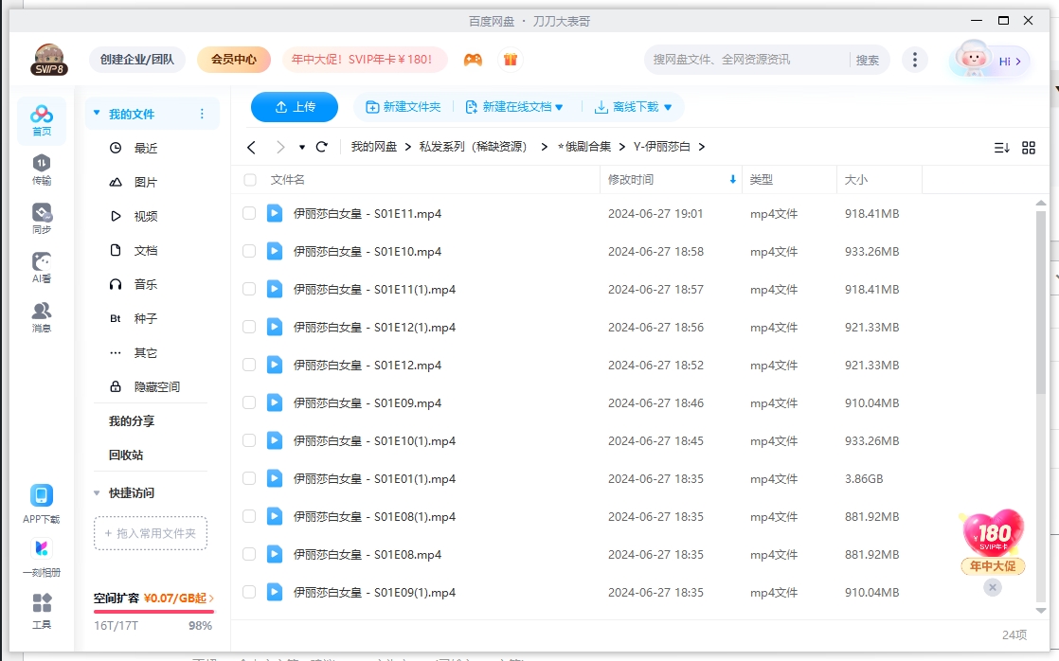Image resolution: width=1059 pixels, height=661 pixels.
Task: Open 工具 (tools) at sidebar bottom
Action: pyautogui.click(x=41, y=611)
